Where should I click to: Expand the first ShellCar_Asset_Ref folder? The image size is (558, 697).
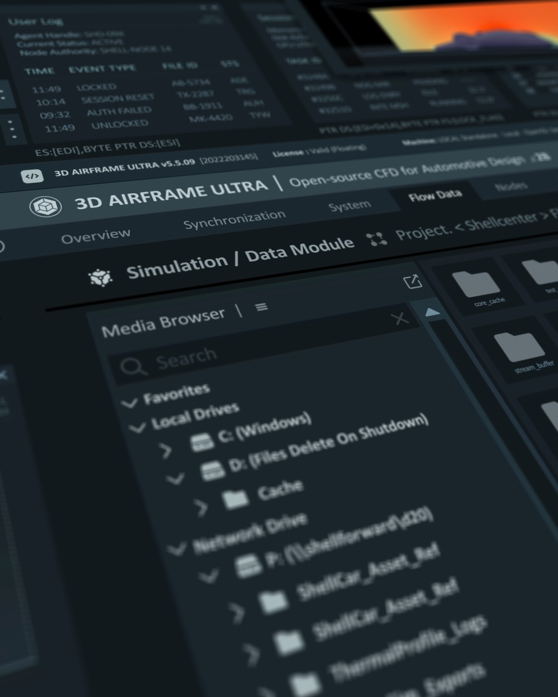click(x=237, y=613)
